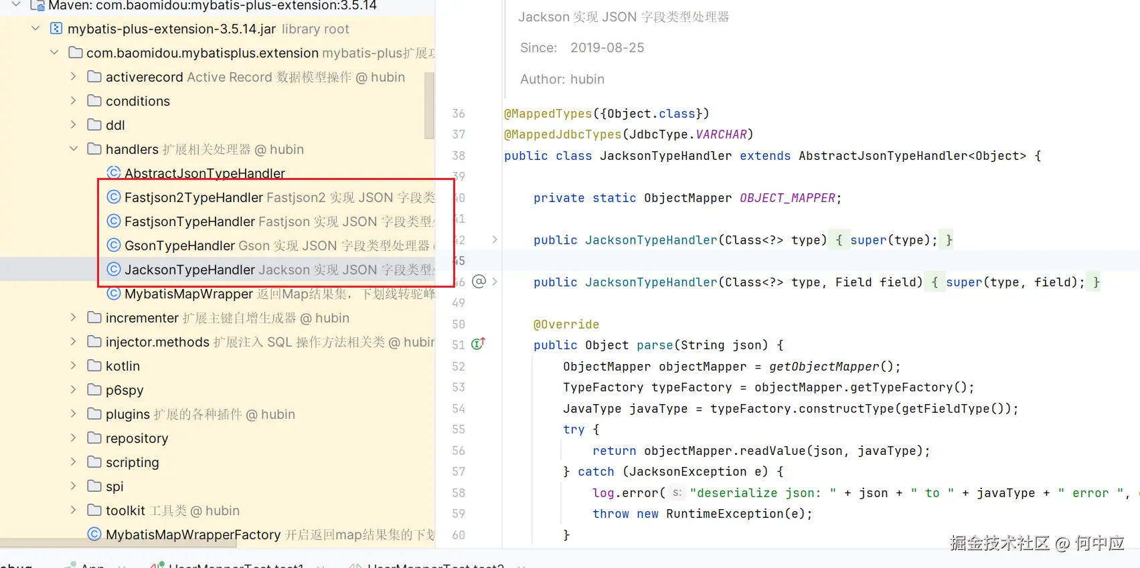
Task: Expand the activerecord folder
Action: 73,77
